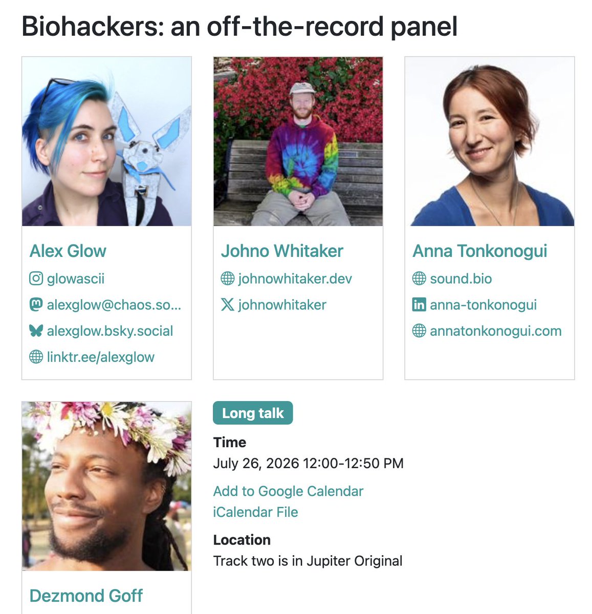Open Dezmond Goff's name link
The height and width of the screenshot is (614, 592).
click(86, 596)
